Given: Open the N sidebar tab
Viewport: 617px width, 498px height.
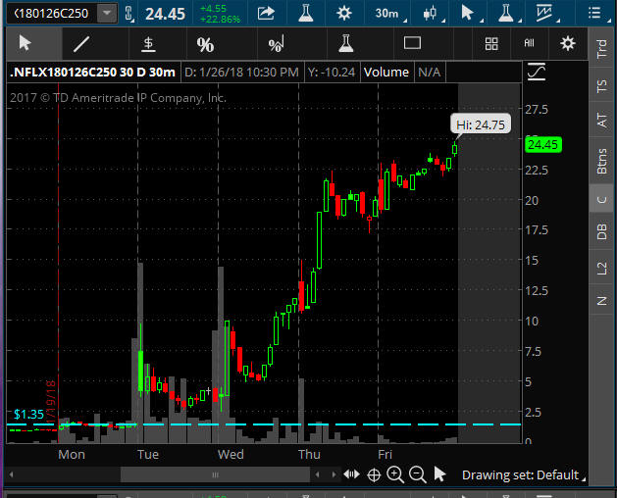Looking at the screenshot, I should coord(601,301).
